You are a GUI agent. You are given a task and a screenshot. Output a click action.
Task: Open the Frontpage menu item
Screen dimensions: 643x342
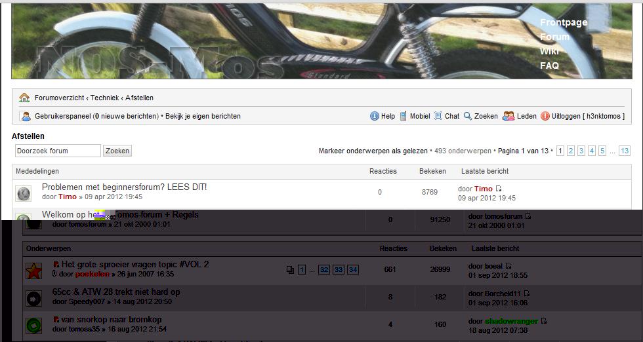point(564,22)
